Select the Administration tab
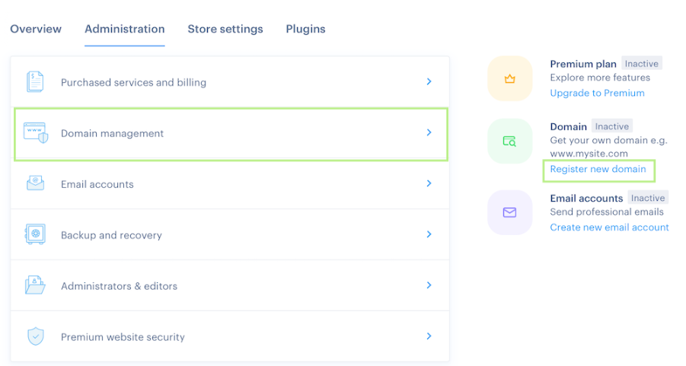Viewport: 686px width, 366px height. point(125,29)
